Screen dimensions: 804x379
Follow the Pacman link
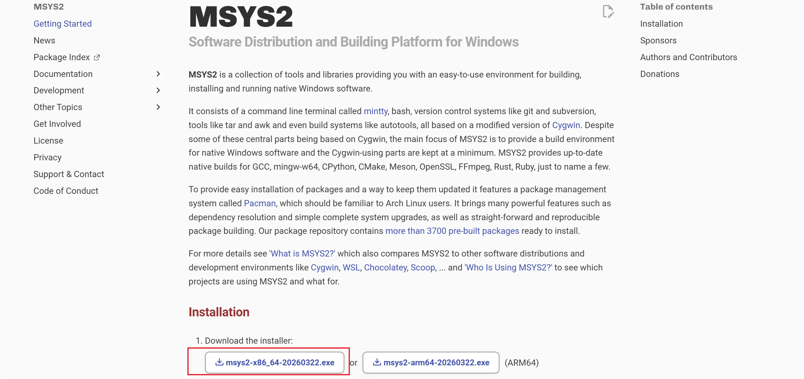pyautogui.click(x=260, y=203)
